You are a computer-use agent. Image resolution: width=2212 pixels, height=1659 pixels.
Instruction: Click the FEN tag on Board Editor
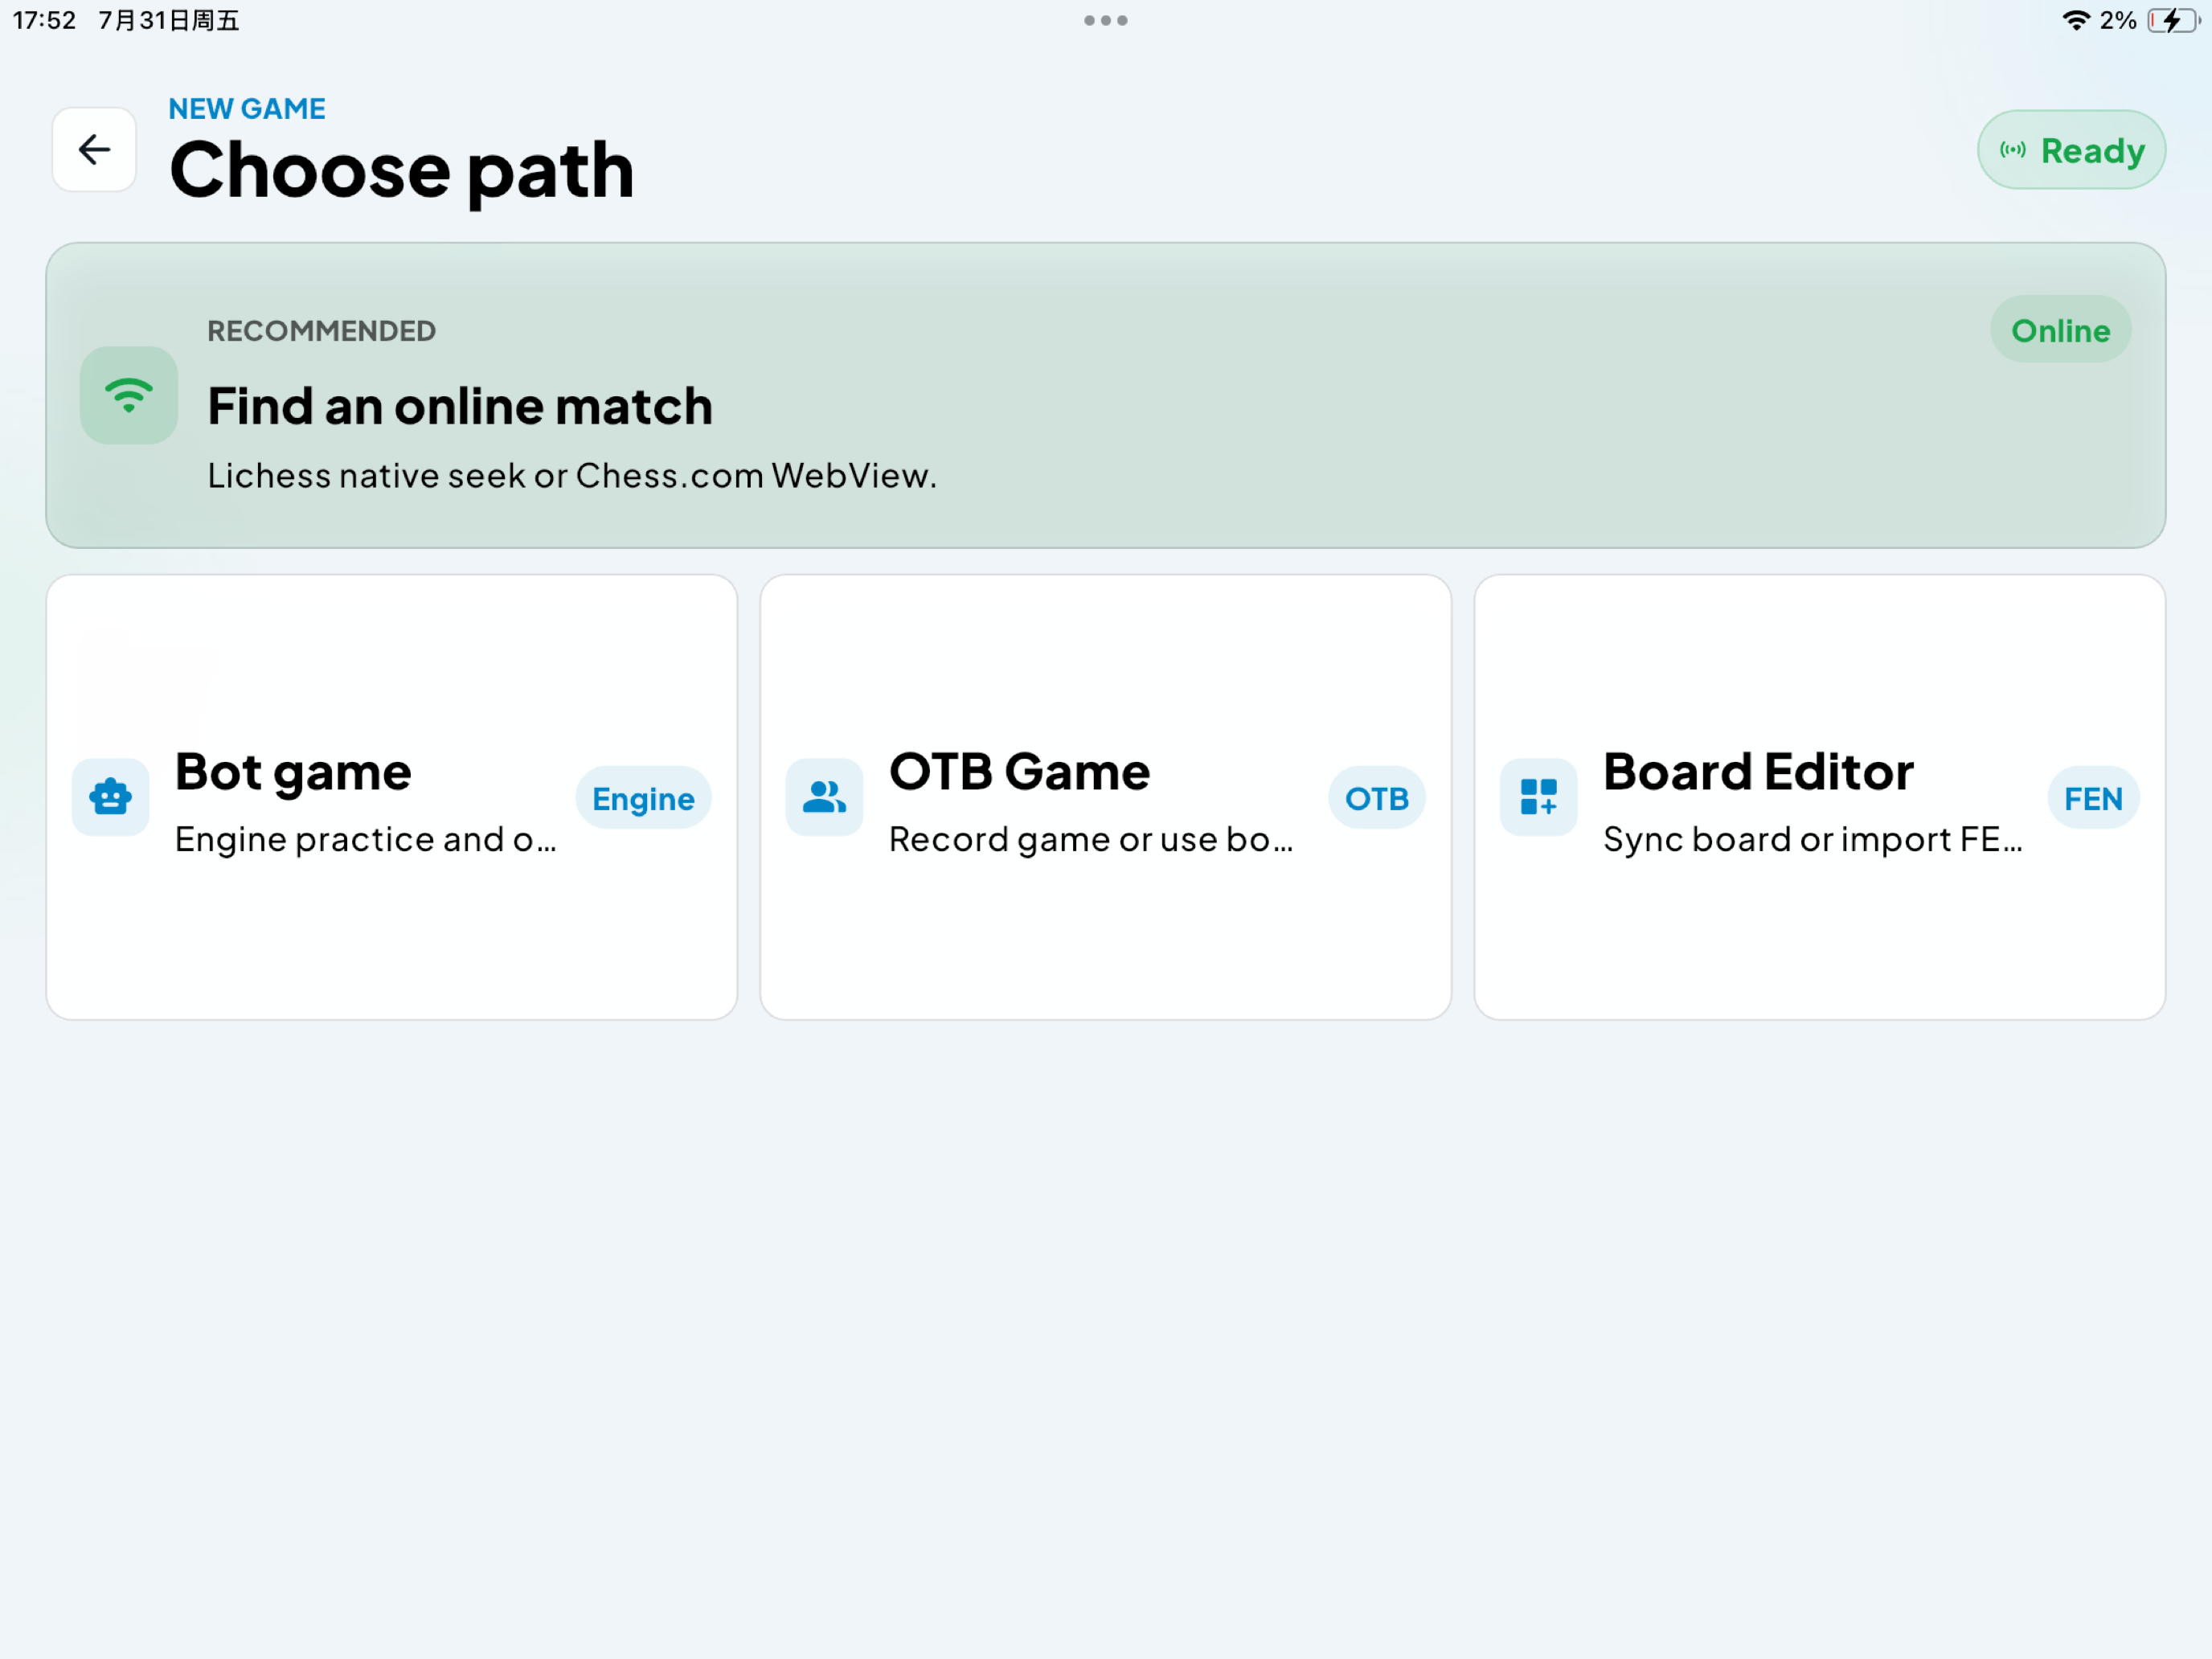coord(2093,798)
